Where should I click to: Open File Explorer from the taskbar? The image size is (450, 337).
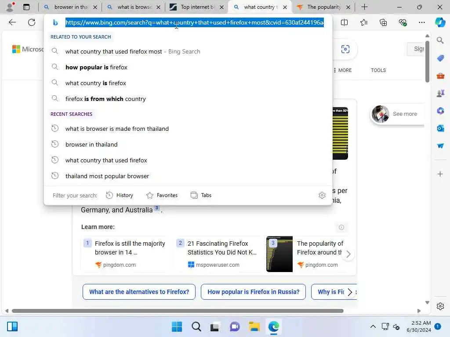click(254, 326)
